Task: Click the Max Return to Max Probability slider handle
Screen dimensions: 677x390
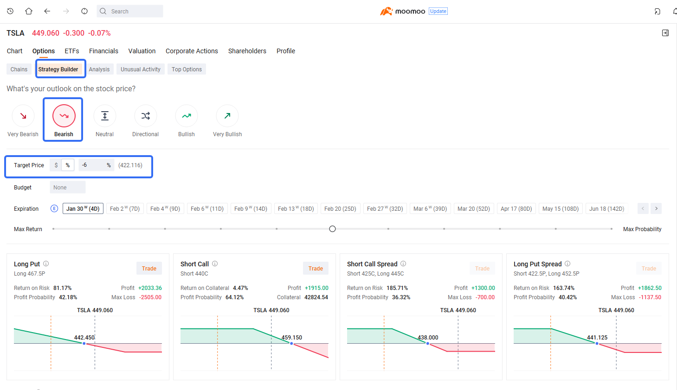Action: (x=332, y=229)
